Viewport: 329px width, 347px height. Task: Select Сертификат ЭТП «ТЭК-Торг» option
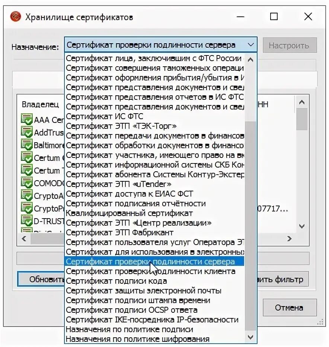(155, 126)
